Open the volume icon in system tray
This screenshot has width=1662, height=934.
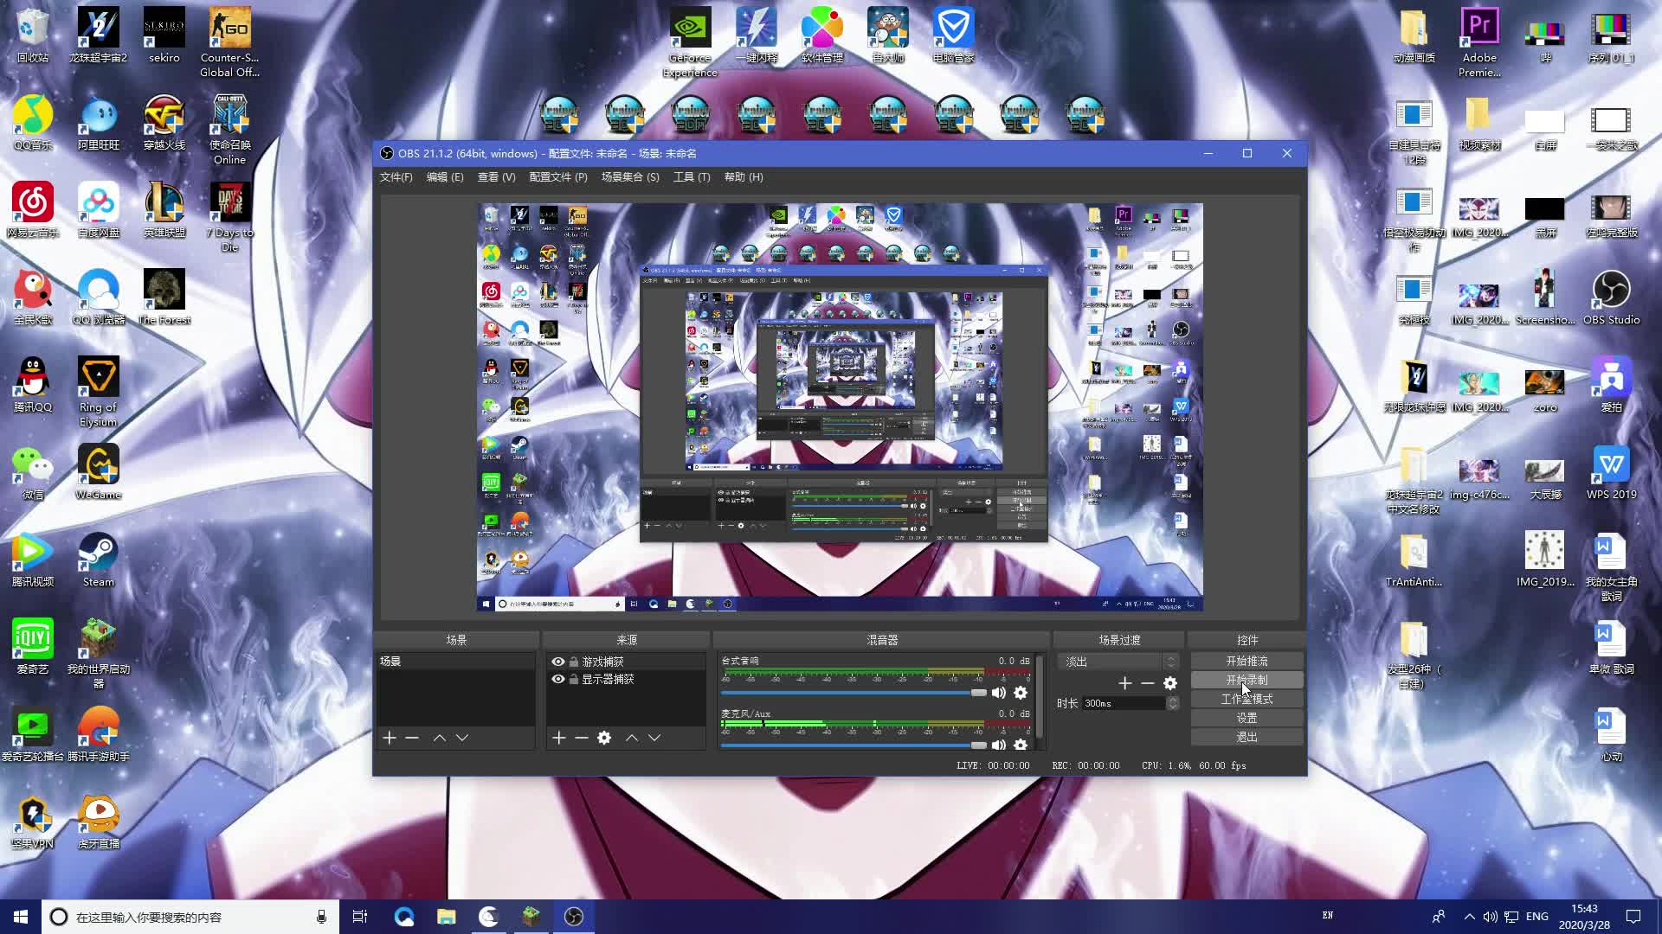click(1490, 917)
